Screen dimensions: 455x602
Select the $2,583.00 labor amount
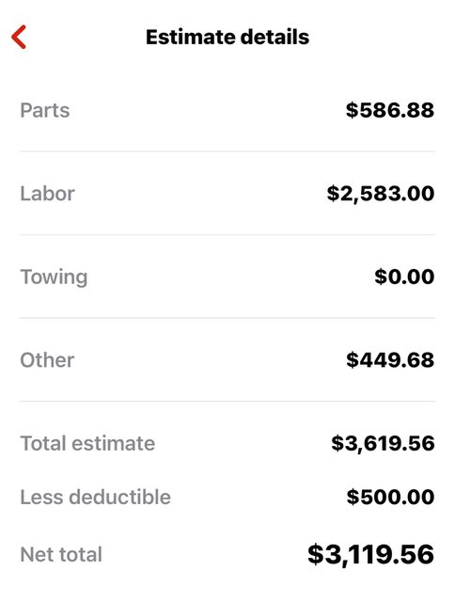point(381,193)
